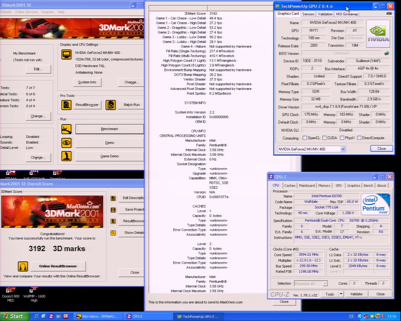Click the Benchmark run icon in 3DMark
Screen dimensions: 401x321
pos(66,129)
